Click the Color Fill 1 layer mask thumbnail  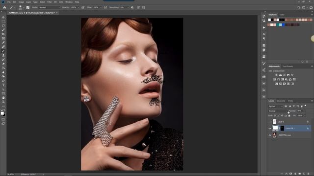[282, 128]
